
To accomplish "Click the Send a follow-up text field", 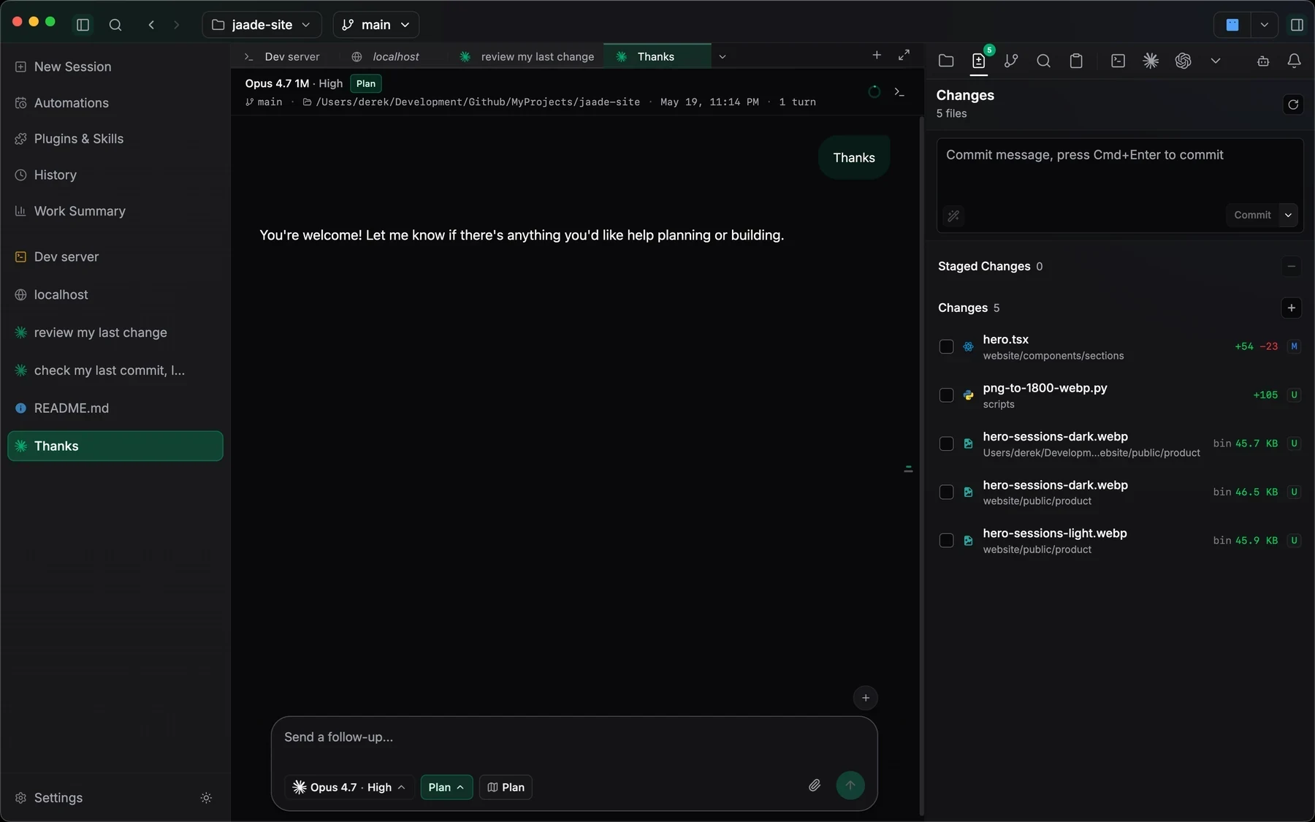I will [x=573, y=737].
